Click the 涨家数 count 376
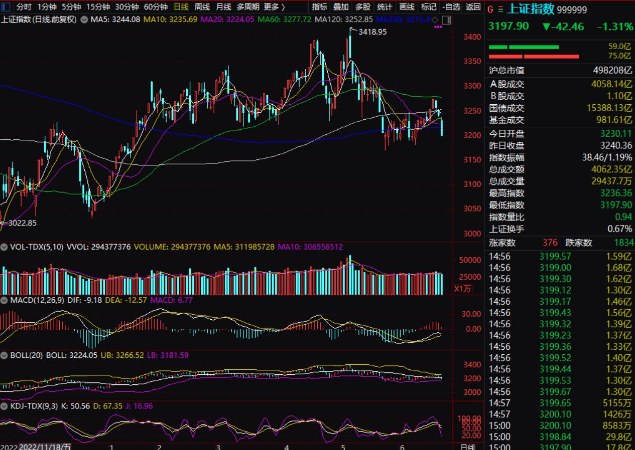The width and height of the screenshot is (635, 450). click(x=550, y=243)
